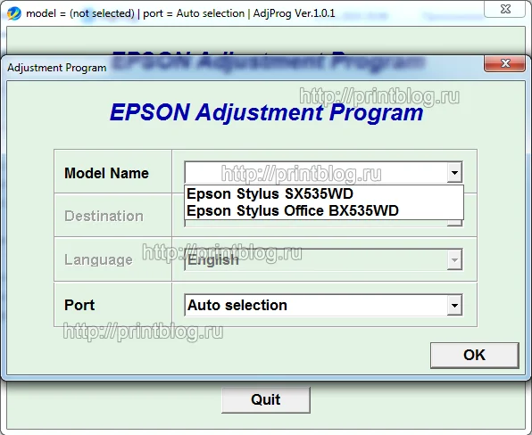The height and width of the screenshot is (435, 532).
Task: Open the Port dropdown arrow
Action: (x=454, y=305)
